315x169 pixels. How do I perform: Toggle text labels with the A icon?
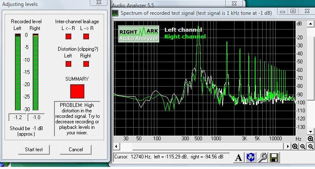coord(238,158)
